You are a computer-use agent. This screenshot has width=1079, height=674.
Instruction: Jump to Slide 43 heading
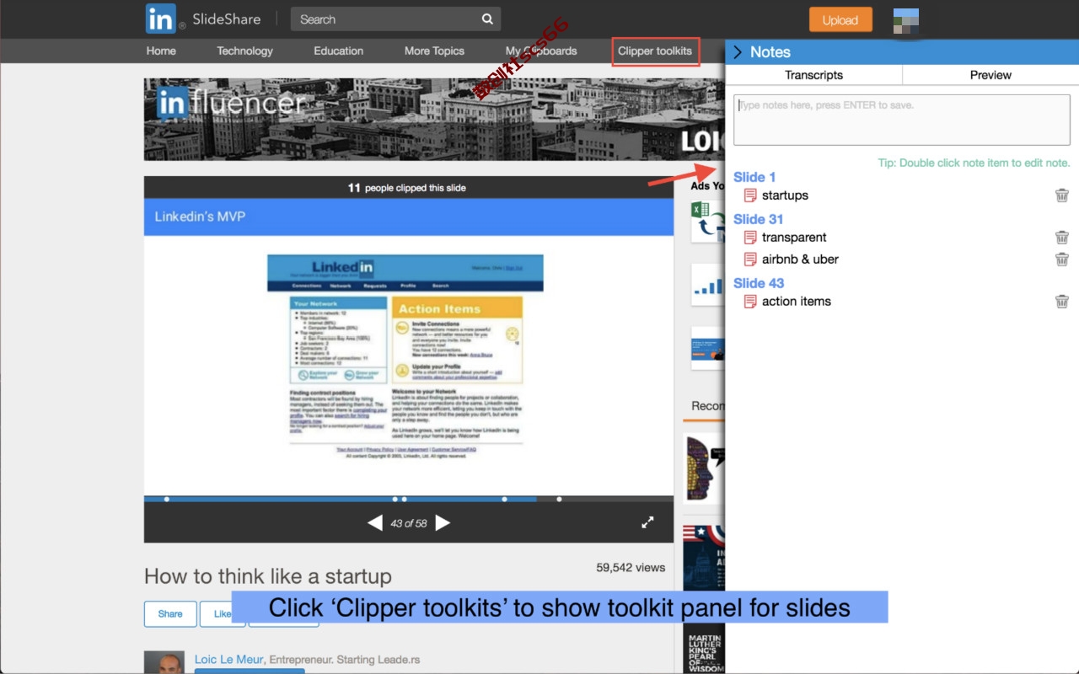(x=759, y=283)
